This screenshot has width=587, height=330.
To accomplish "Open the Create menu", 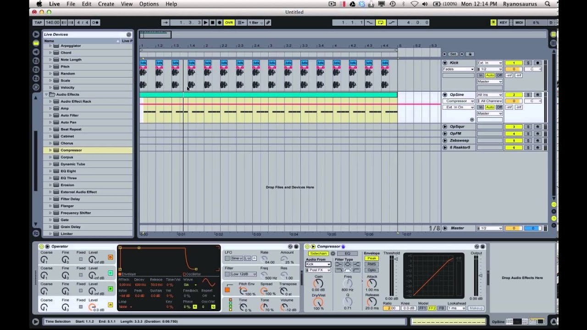I will point(106,4).
